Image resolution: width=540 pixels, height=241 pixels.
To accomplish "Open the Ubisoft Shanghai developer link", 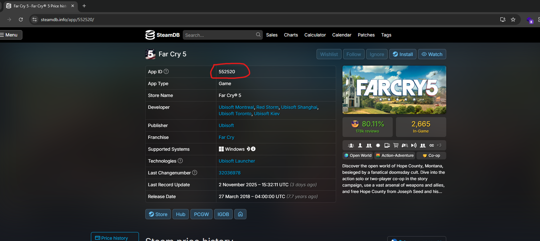I will point(299,107).
